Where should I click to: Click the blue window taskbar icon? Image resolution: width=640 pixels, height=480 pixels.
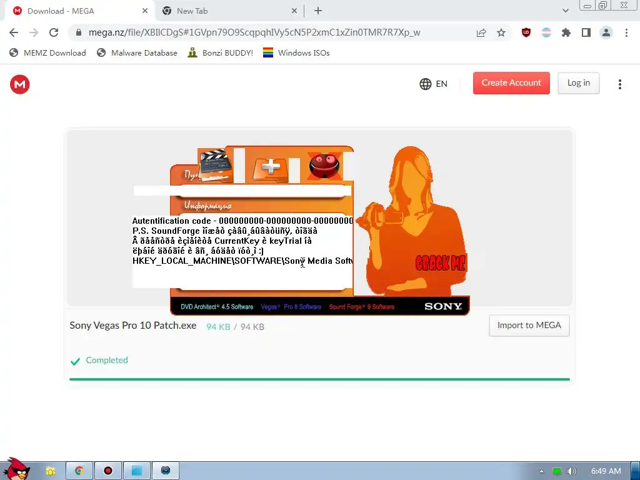click(x=137, y=471)
